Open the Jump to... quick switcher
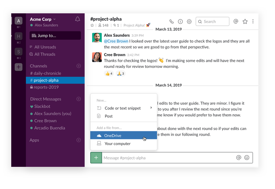The image size is (275, 189). 55,36
